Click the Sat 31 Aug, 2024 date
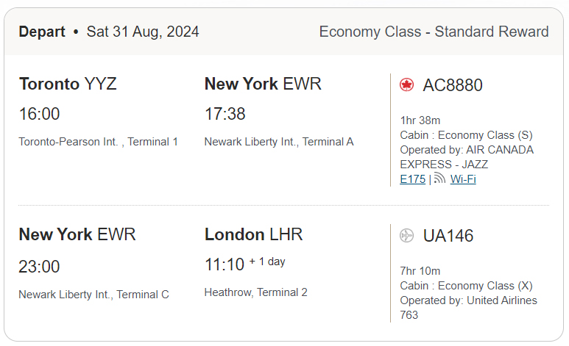 tap(143, 32)
